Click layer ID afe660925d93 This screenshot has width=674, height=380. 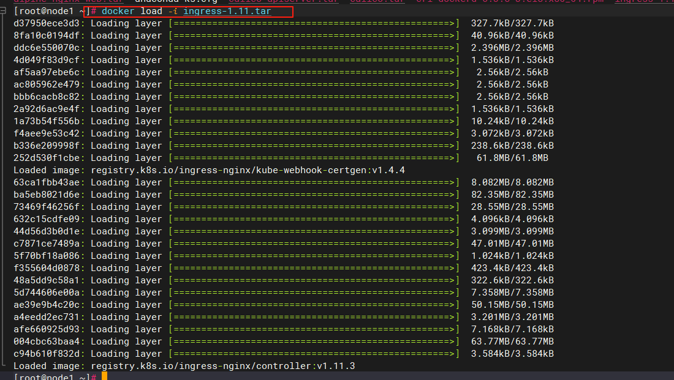[47, 329]
